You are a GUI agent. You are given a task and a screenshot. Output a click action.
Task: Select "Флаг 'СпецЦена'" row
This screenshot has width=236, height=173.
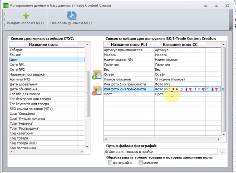47,114
